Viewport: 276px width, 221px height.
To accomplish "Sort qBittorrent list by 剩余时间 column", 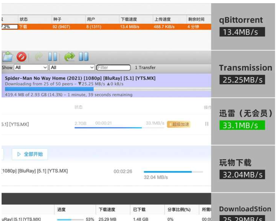I will [x=199, y=19].
